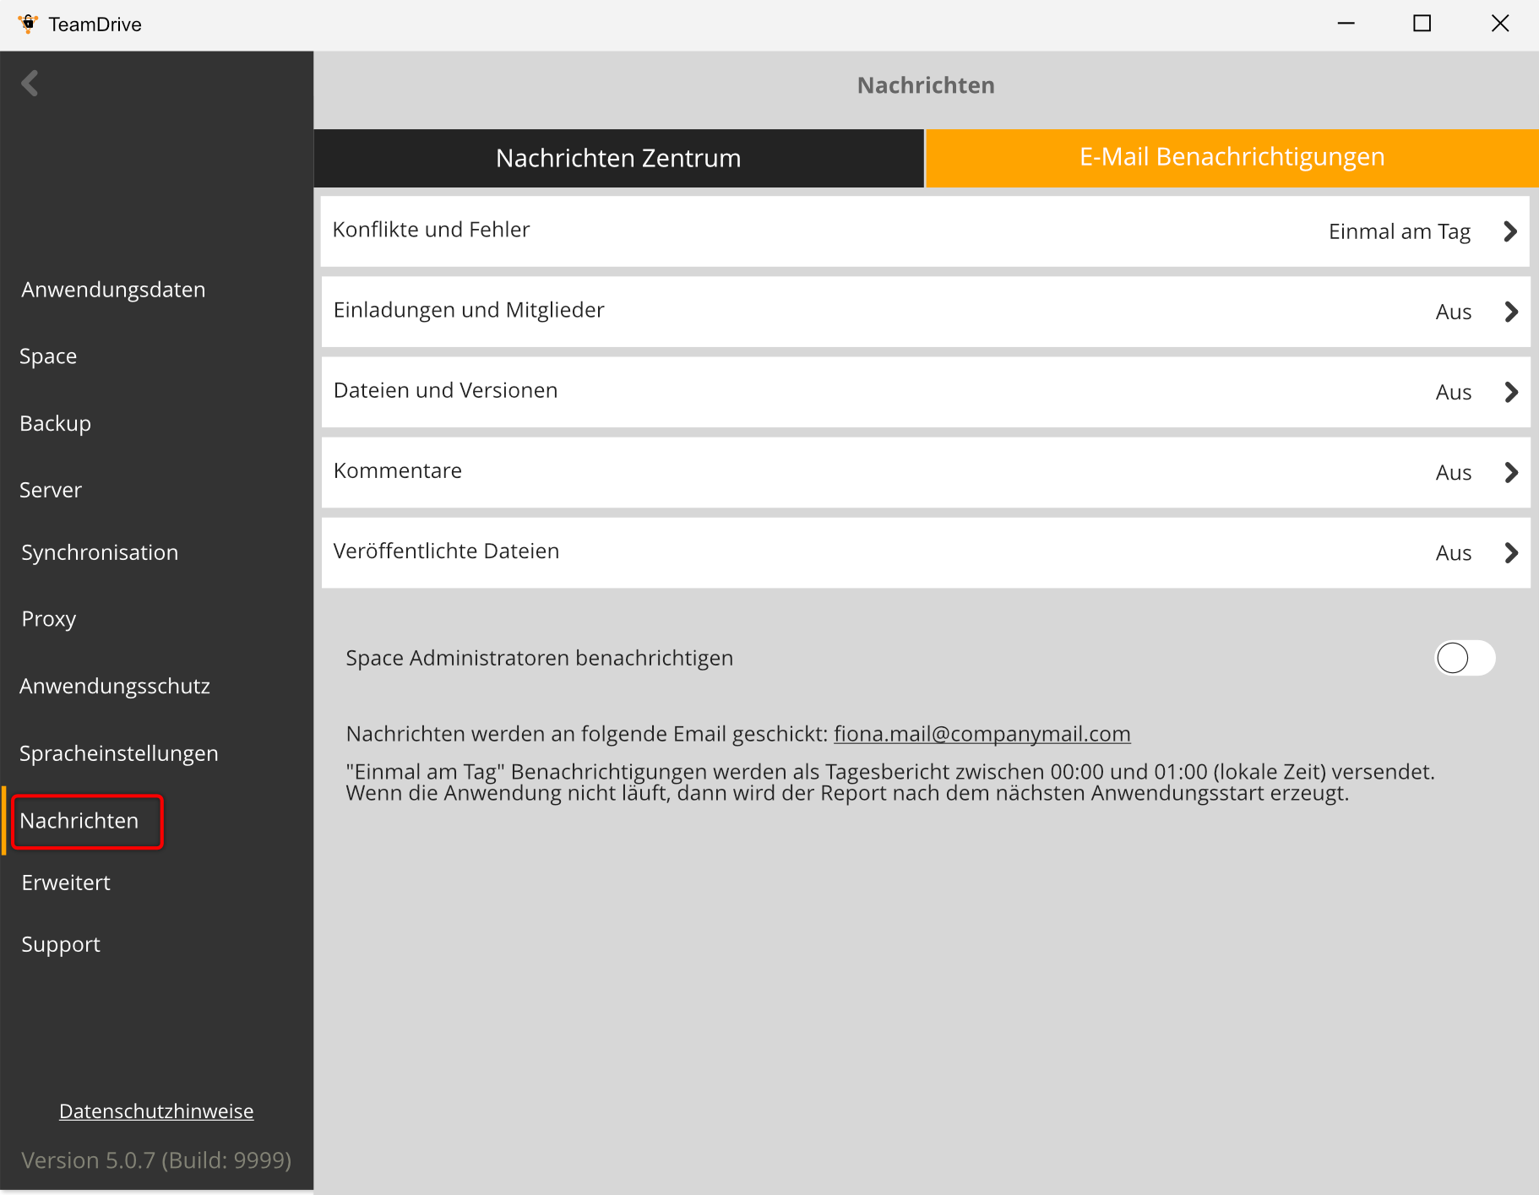Switch to Nachrichten Zentrum tab
Image resolution: width=1539 pixels, height=1195 pixels.
(618, 158)
